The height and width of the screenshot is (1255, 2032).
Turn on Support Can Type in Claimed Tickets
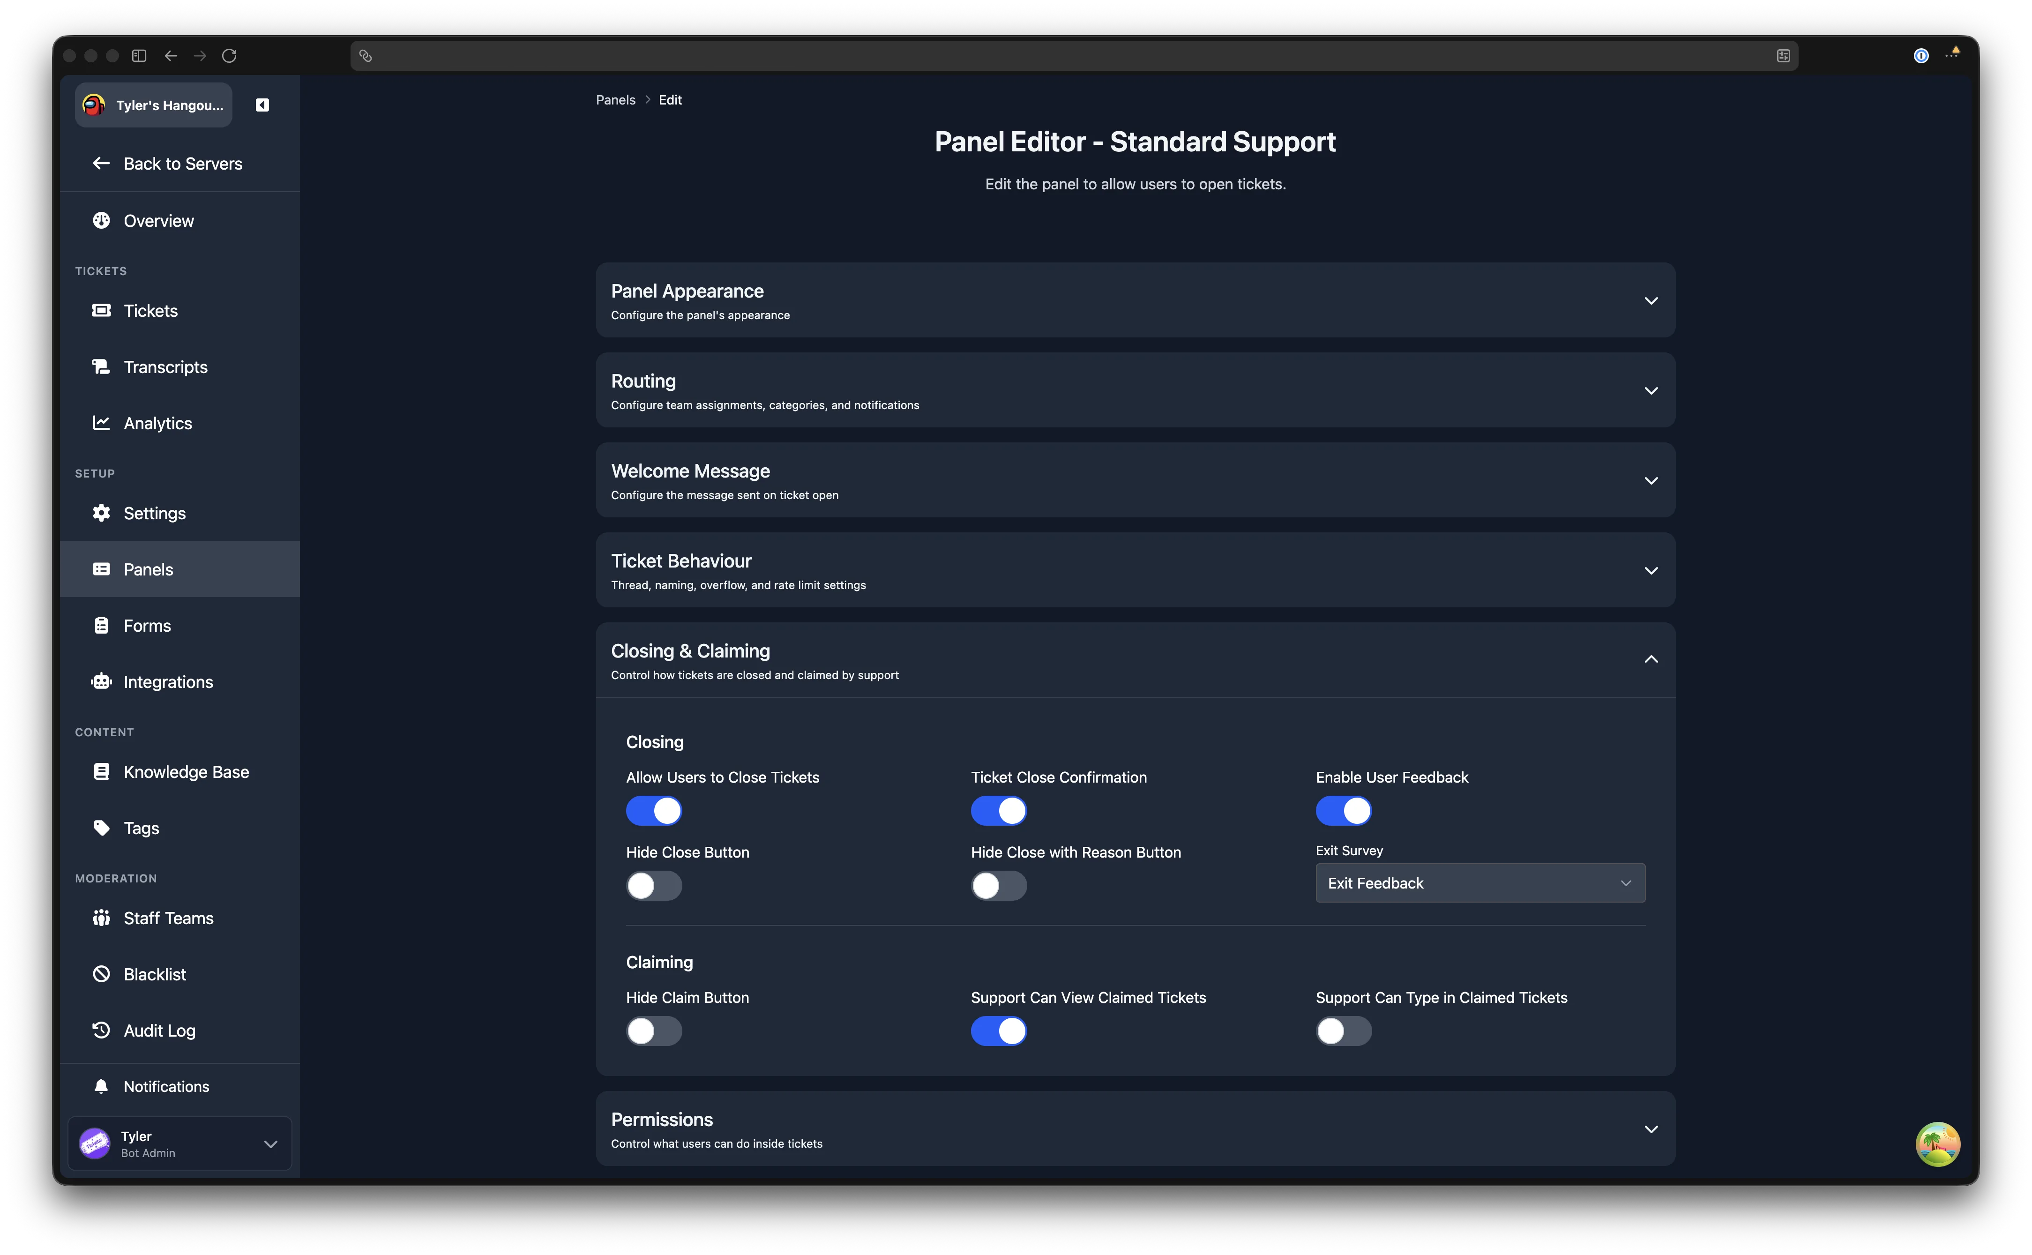coord(1343,1031)
